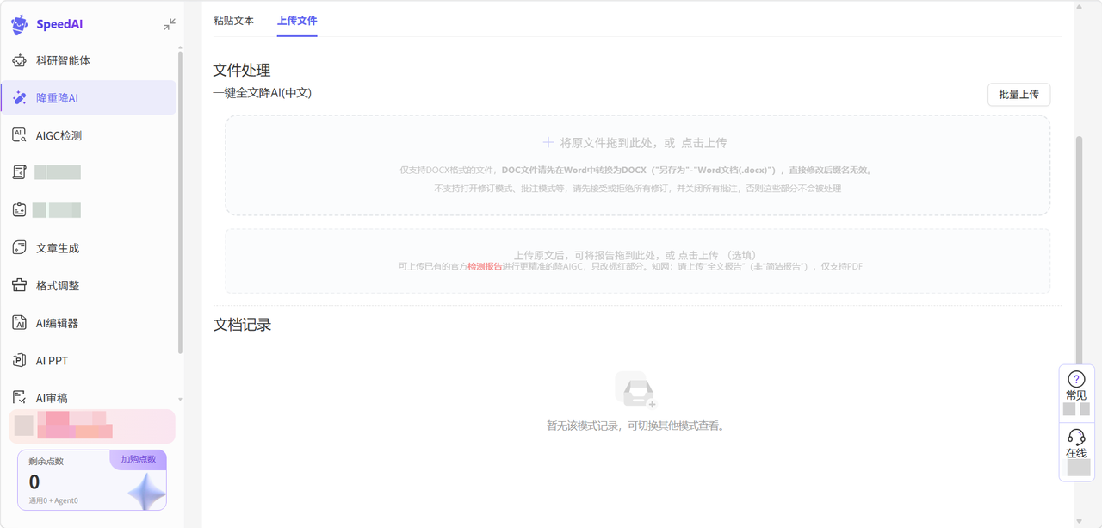Select 格式调整 sidebar item
This screenshot has height=528, width=1102.
click(90, 285)
